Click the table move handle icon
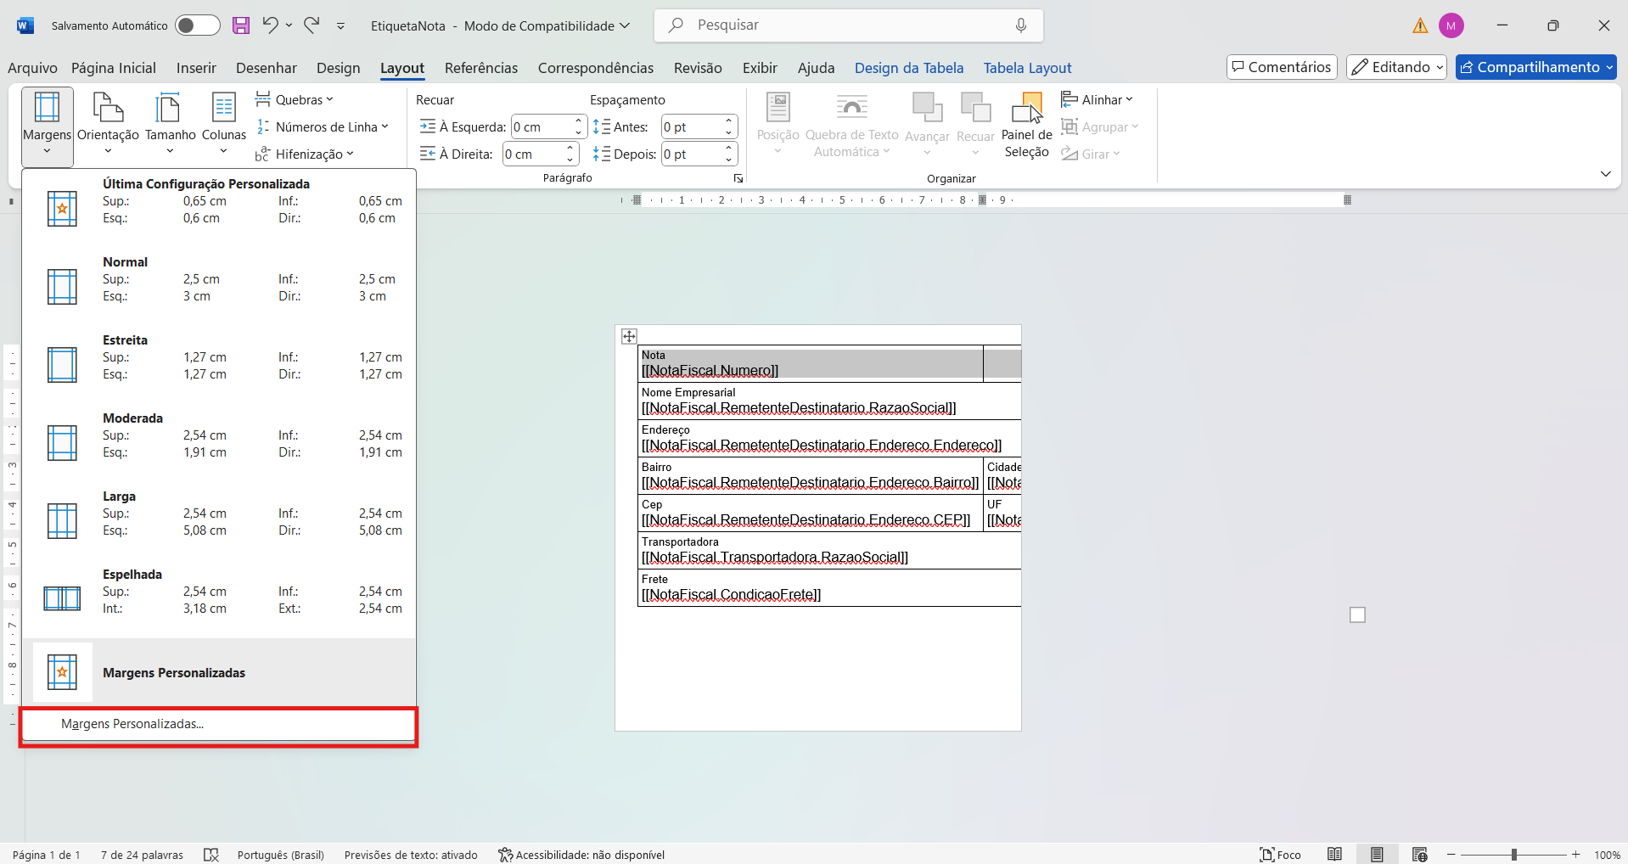 tap(629, 336)
